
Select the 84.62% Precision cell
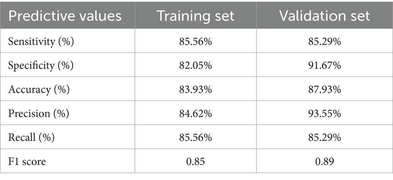click(196, 113)
